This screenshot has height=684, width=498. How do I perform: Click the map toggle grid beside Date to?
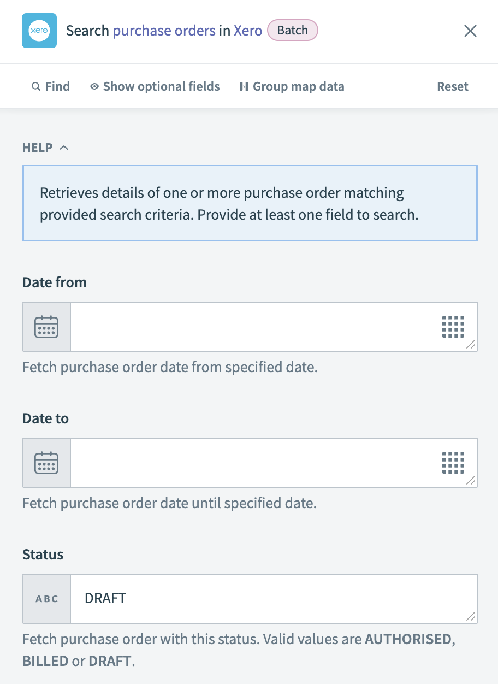pos(453,462)
